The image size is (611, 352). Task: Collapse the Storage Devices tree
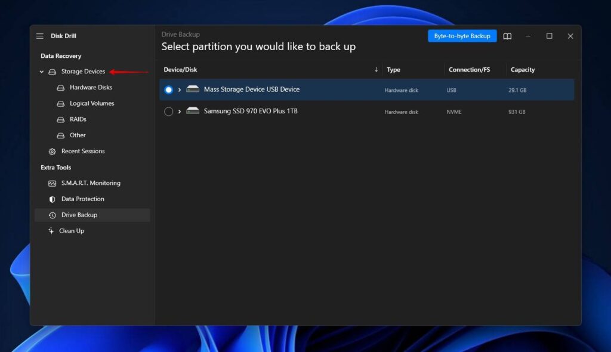coord(41,71)
